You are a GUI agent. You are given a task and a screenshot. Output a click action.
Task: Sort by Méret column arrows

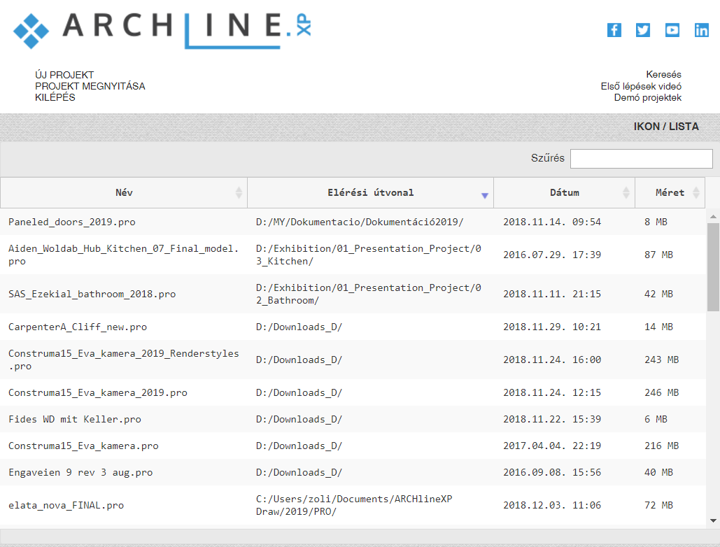coord(696,192)
